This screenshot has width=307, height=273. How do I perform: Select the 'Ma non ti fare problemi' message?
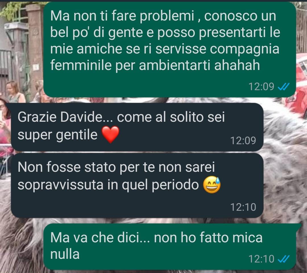pos(169,49)
